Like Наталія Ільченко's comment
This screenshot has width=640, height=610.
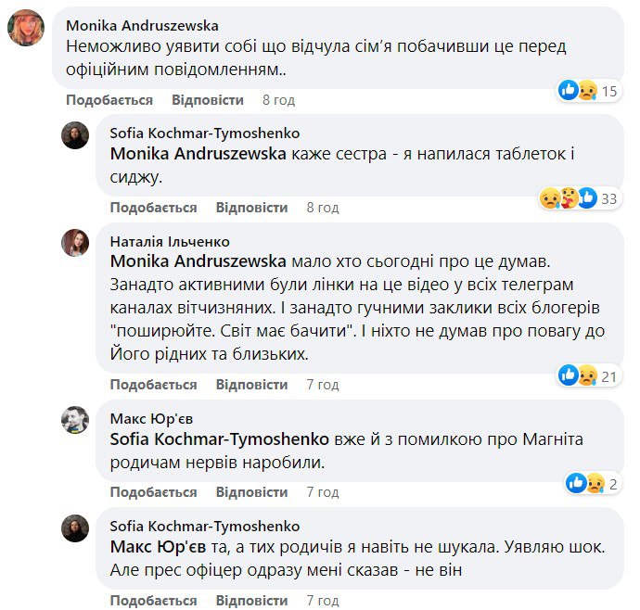[153, 385]
